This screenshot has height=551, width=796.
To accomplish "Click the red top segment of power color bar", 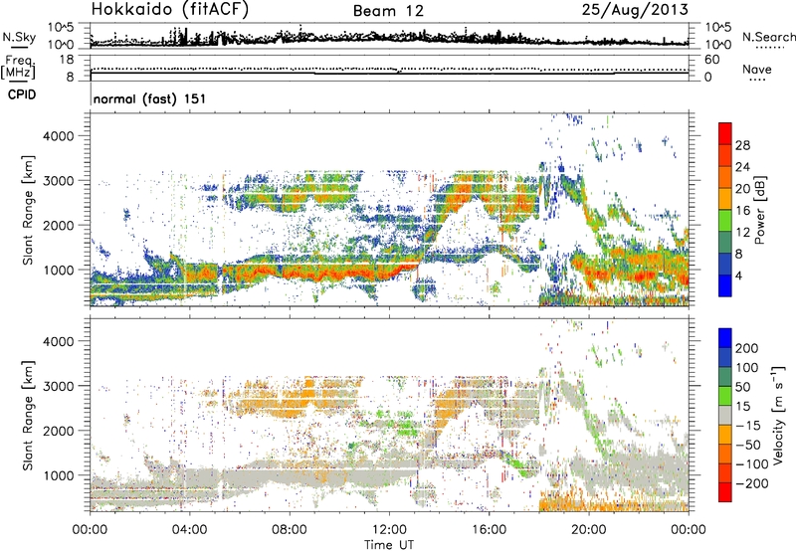I will 725,134.
